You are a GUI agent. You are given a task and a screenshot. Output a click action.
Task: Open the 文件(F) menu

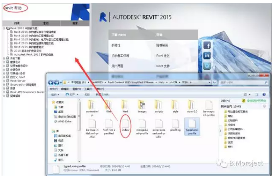(53, 89)
